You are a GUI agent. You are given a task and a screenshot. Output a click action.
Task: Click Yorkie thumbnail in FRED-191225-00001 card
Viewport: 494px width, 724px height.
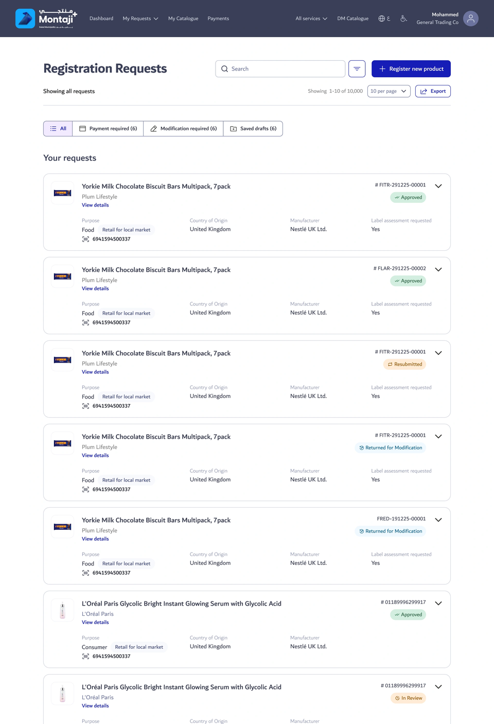point(63,527)
